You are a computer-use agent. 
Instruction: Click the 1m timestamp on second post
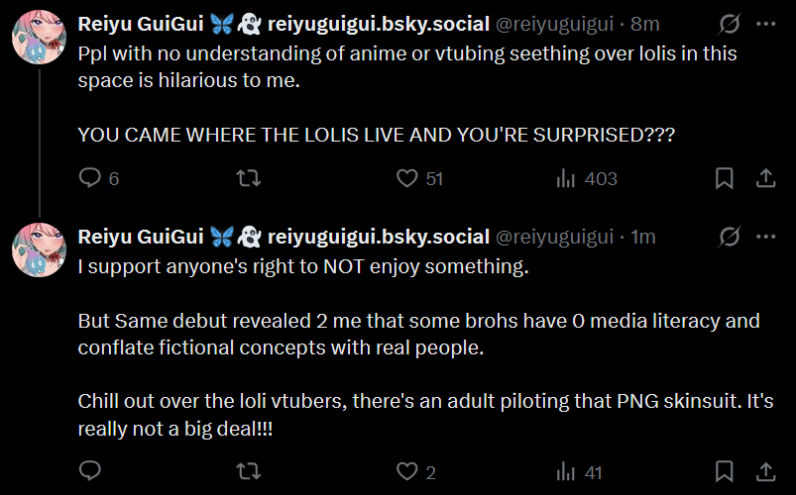643,238
